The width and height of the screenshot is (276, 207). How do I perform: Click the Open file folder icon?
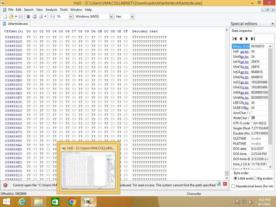pyautogui.click(x=11, y=16)
